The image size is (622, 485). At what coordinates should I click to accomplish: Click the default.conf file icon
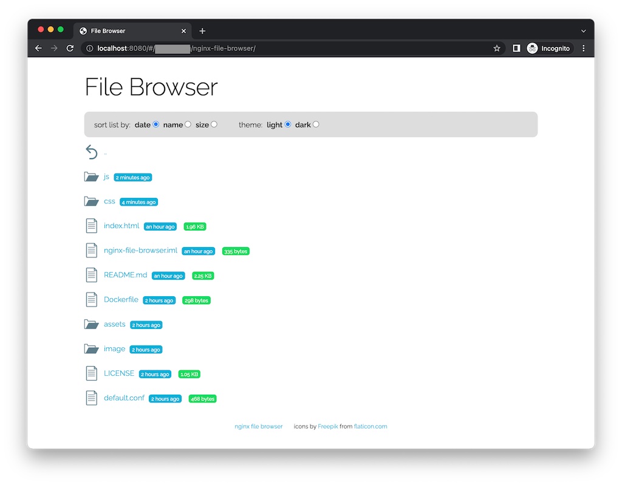click(92, 398)
